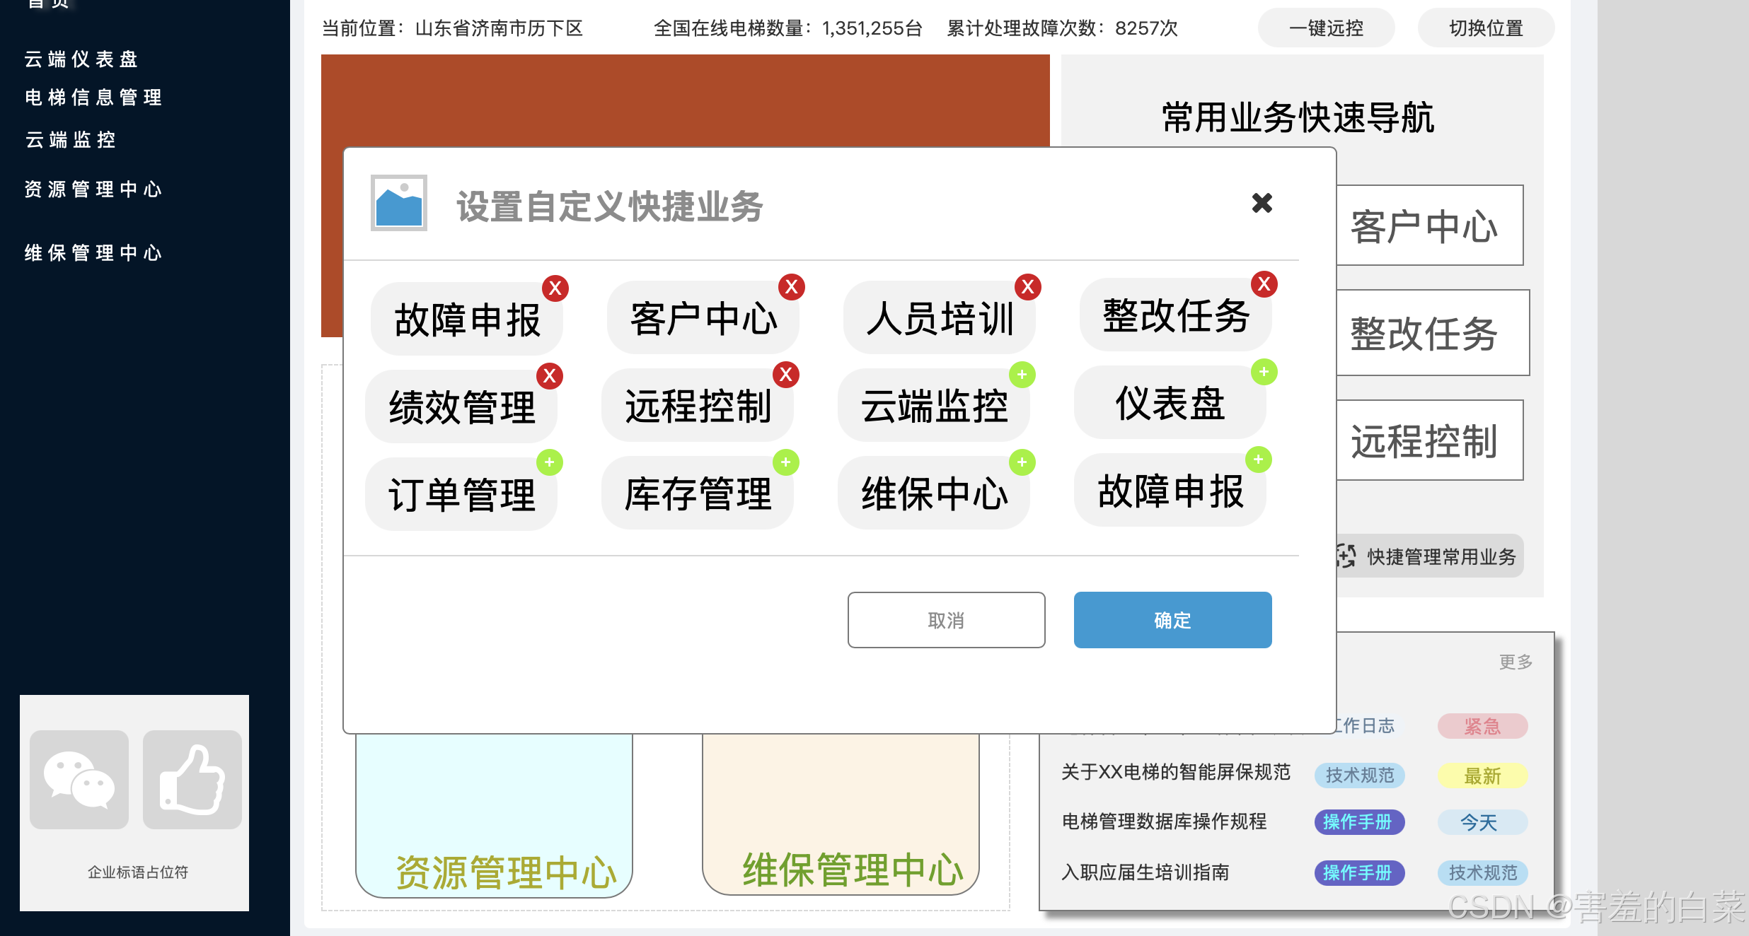Screen dimensions: 1749x936
Task: Remove 整改任务 via the red X badge
Action: coord(1264,284)
